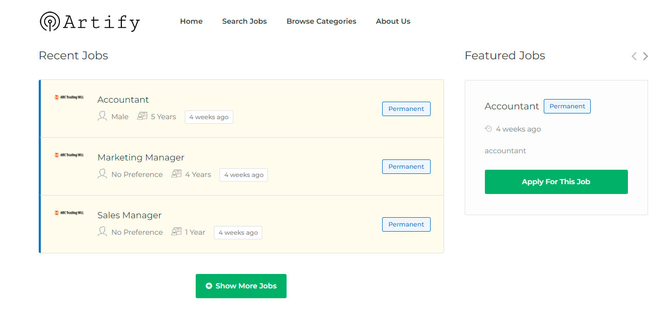Select the featured Accountant job title

coord(511,106)
